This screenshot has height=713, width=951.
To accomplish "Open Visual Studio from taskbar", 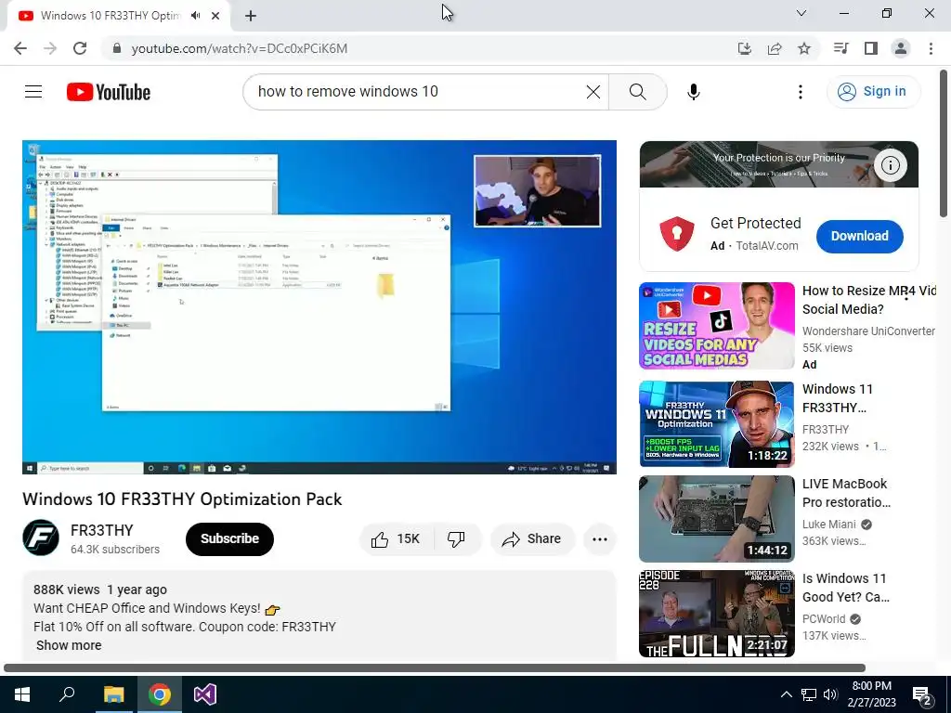I will click(205, 694).
